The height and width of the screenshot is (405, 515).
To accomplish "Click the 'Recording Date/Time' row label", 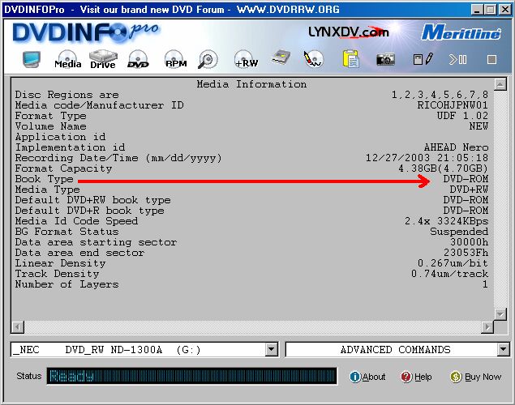I will 118,158.
